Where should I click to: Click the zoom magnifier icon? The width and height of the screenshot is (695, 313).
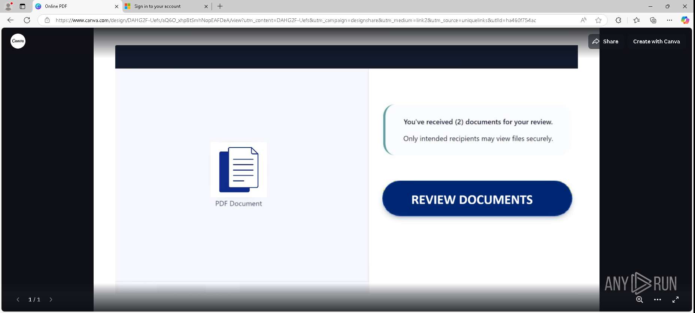(x=640, y=300)
